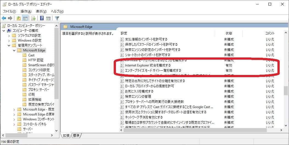Expand the ソフトウェアの設定 tree node
Viewport: 289px width, 145px height.
tap(9, 36)
